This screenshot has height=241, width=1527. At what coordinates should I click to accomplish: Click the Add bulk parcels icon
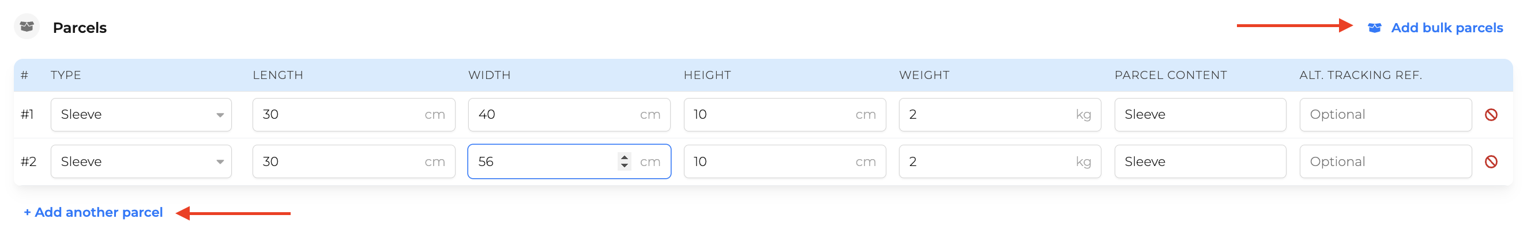(1374, 28)
